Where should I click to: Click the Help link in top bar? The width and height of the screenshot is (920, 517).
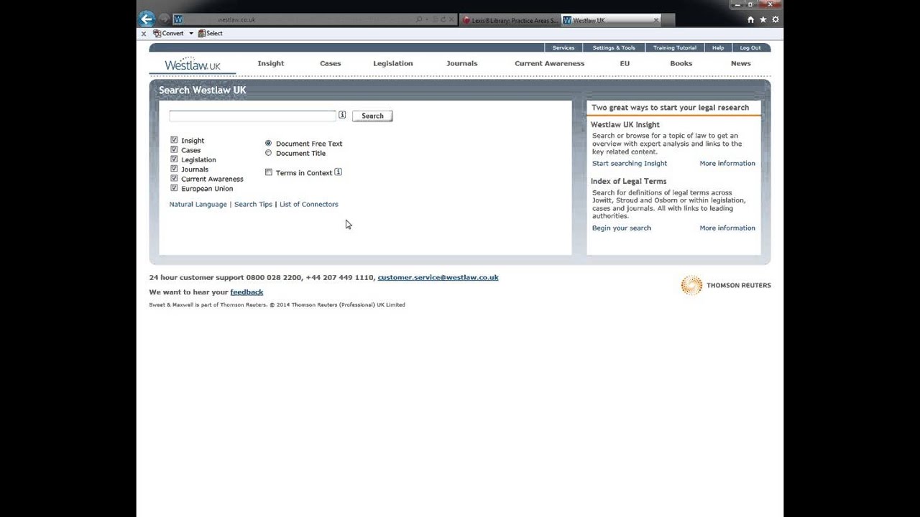[718, 48]
